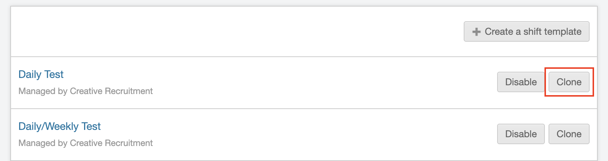Click 'Managed by Creative Recruitment' under Daily/Weekly Test

86,143
